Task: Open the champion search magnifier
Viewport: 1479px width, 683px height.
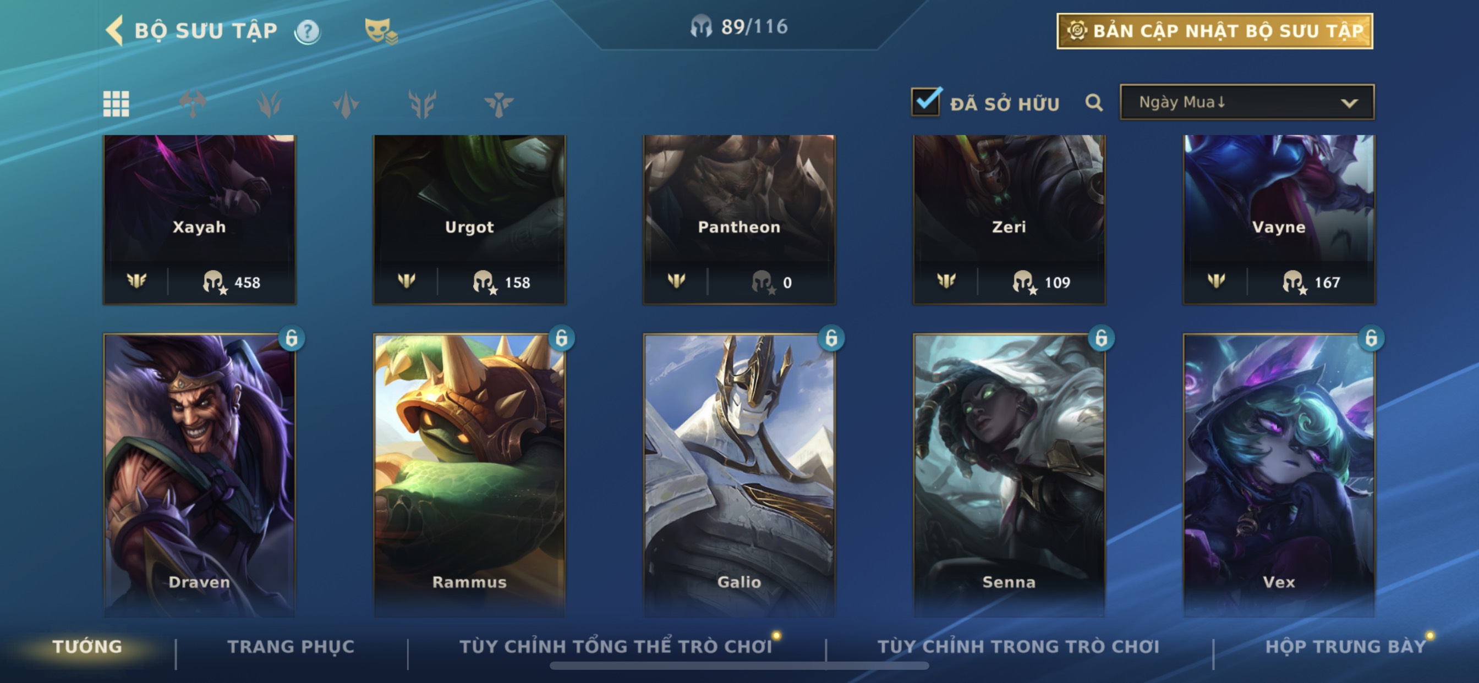Action: coord(1094,103)
